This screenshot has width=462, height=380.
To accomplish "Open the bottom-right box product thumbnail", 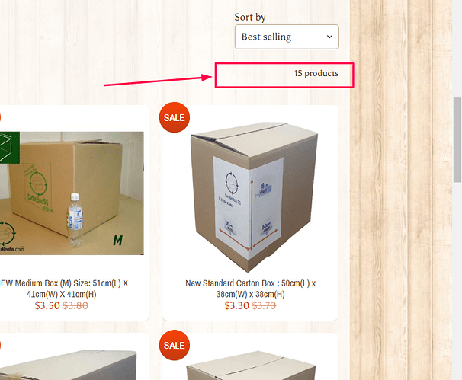I will click(x=251, y=365).
